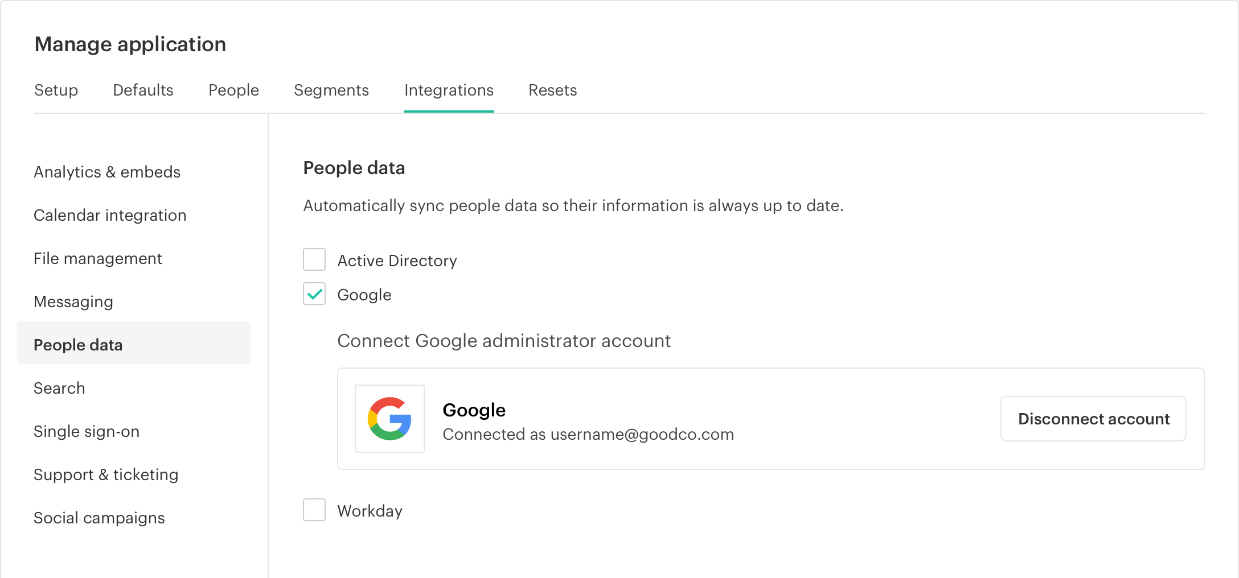Switch to the Resets tab
Image resolution: width=1239 pixels, height=578 pixels.
pyautogui.click(x=552, y=90)
